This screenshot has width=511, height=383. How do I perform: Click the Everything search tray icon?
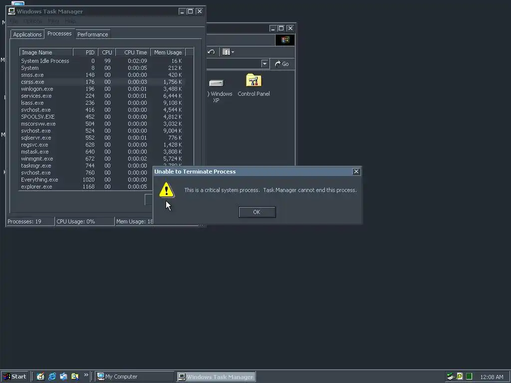coord(460,377)
